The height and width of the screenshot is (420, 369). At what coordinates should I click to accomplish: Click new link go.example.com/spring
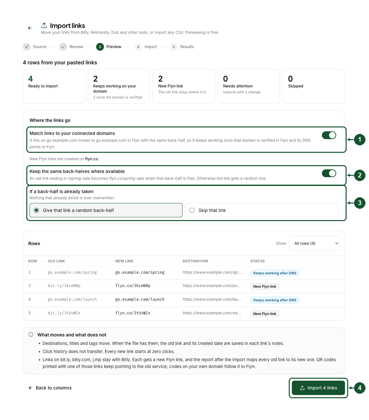coord(140,272)
